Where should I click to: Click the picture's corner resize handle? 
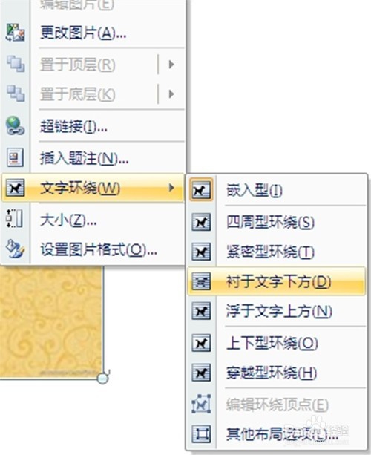click(x=102, y=379)
